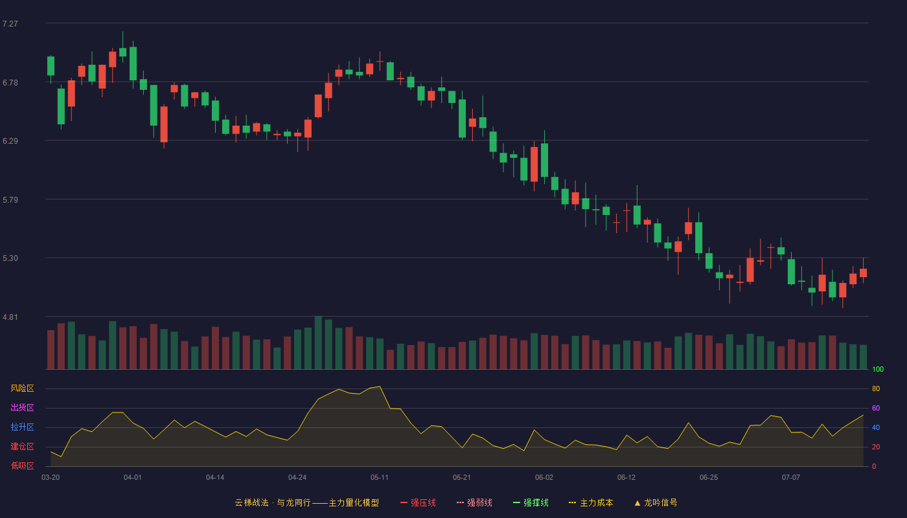Screen dimensions: 907x518
Task: Click the 06-25 date axis label
Action: pyautogui.click(x=709, y=477)
